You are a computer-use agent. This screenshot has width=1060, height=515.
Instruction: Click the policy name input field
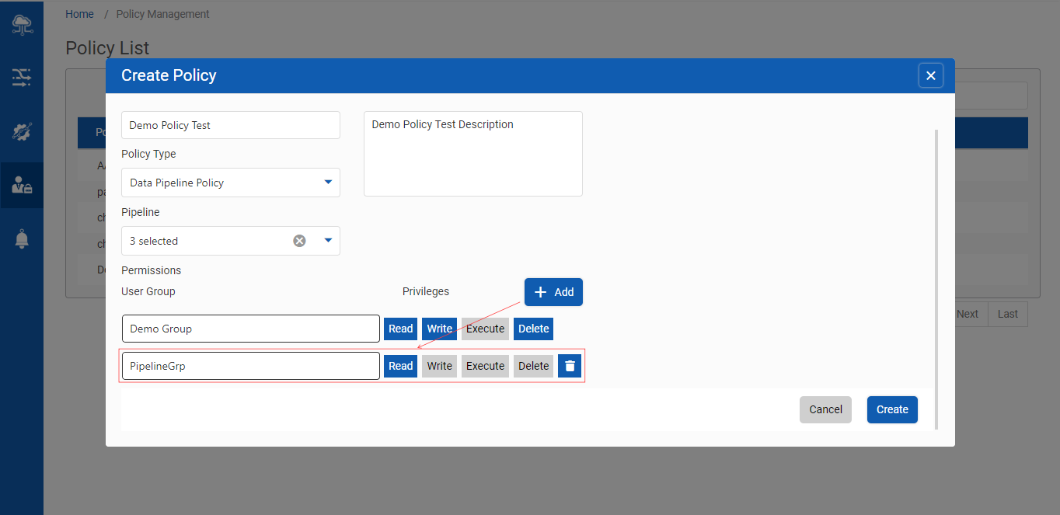pyautogui.click(x=230, y=125)
